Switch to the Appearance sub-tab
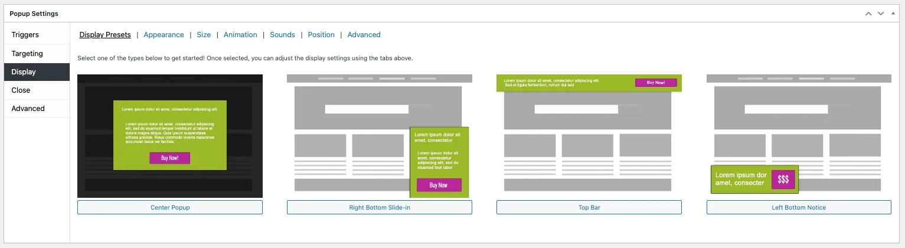This screenshot has width=905, height=248. click(x=164, y=35)
